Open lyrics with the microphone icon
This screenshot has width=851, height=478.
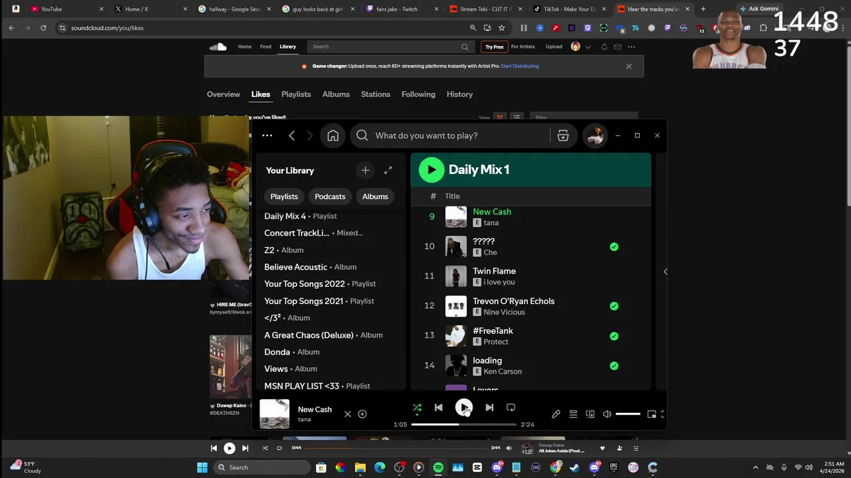tap(556, 414)
